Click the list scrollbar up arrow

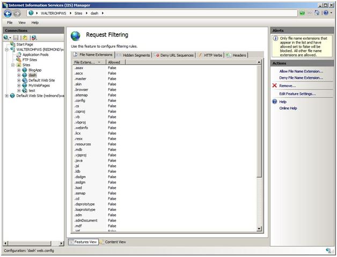(259, 62)
